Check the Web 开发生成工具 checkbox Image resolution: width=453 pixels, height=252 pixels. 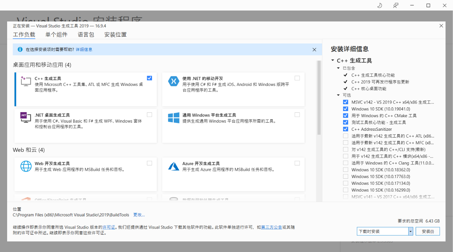[x=150, y=163]
